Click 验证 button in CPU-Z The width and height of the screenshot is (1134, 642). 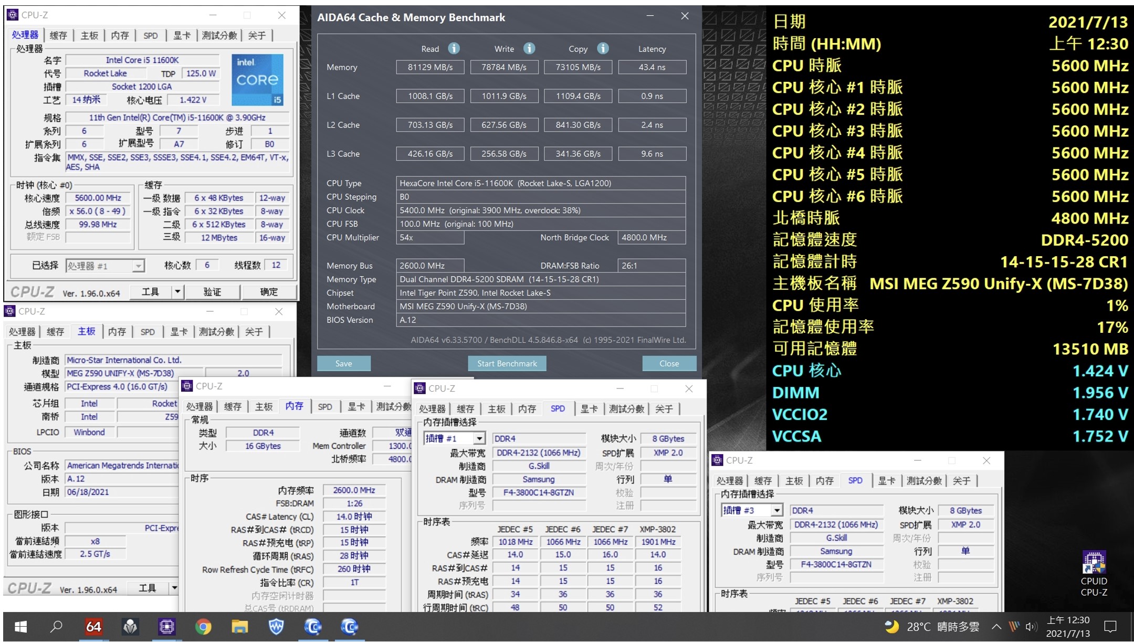click(213, 291)
